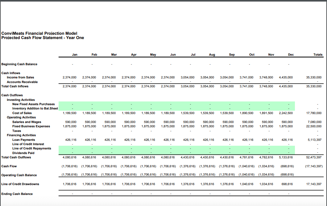Select the Income from Sales label
This screenshot has height=206, width=327.
click(x=20, y=77)
